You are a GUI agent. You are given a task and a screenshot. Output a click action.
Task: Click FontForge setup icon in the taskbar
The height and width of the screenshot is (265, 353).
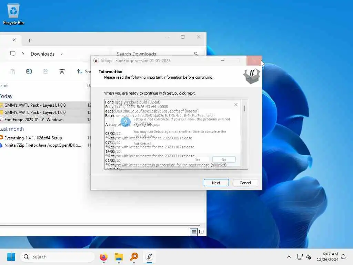149,257
